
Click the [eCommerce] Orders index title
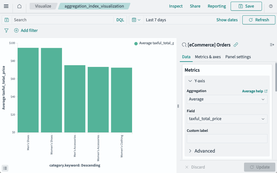click(209, 45)
